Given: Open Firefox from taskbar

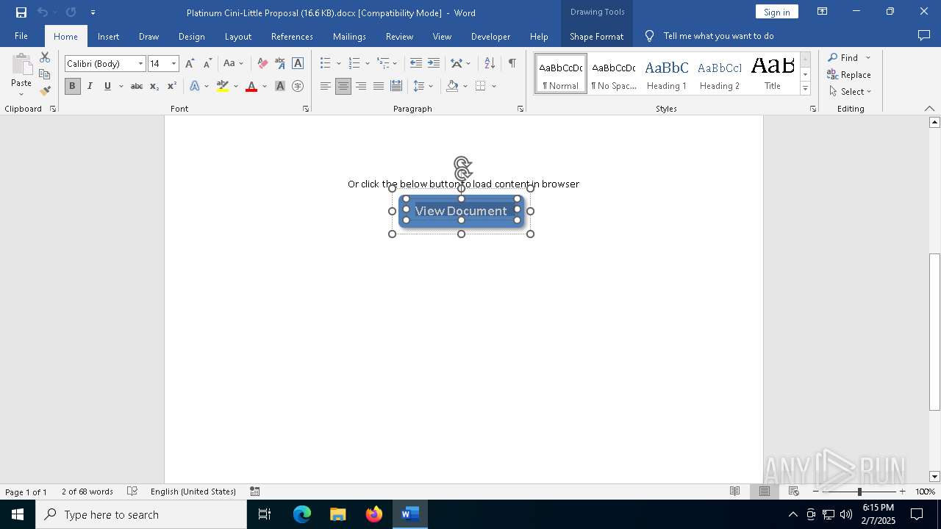Looking at the screenshot, I should click(374, 514).
